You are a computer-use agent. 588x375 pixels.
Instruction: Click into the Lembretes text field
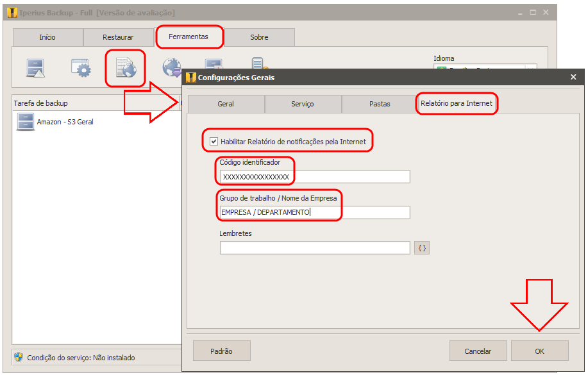315,248
